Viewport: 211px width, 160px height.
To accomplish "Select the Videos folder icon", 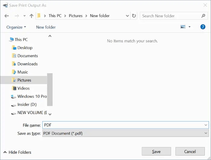I will 14,88.
